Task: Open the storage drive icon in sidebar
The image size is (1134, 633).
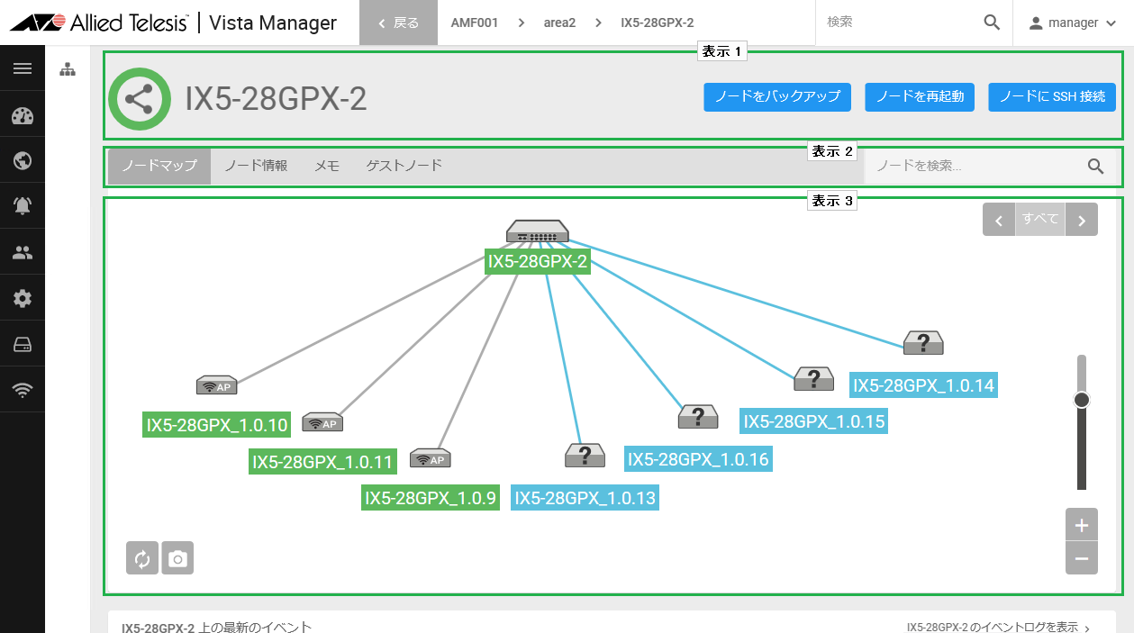Action: (x=23, y=344)
